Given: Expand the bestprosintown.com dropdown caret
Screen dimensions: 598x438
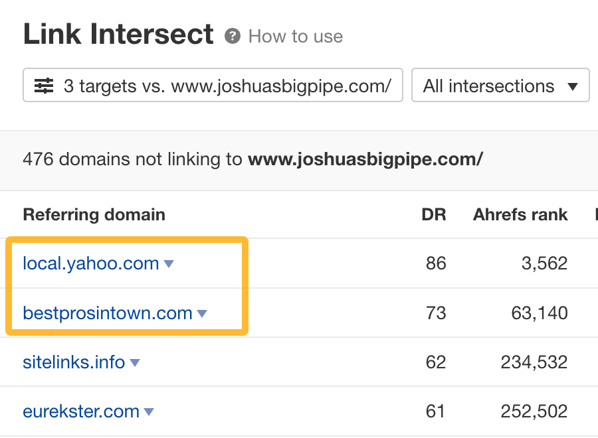Looking at the screenshot, I should click(x=202, y=313).
